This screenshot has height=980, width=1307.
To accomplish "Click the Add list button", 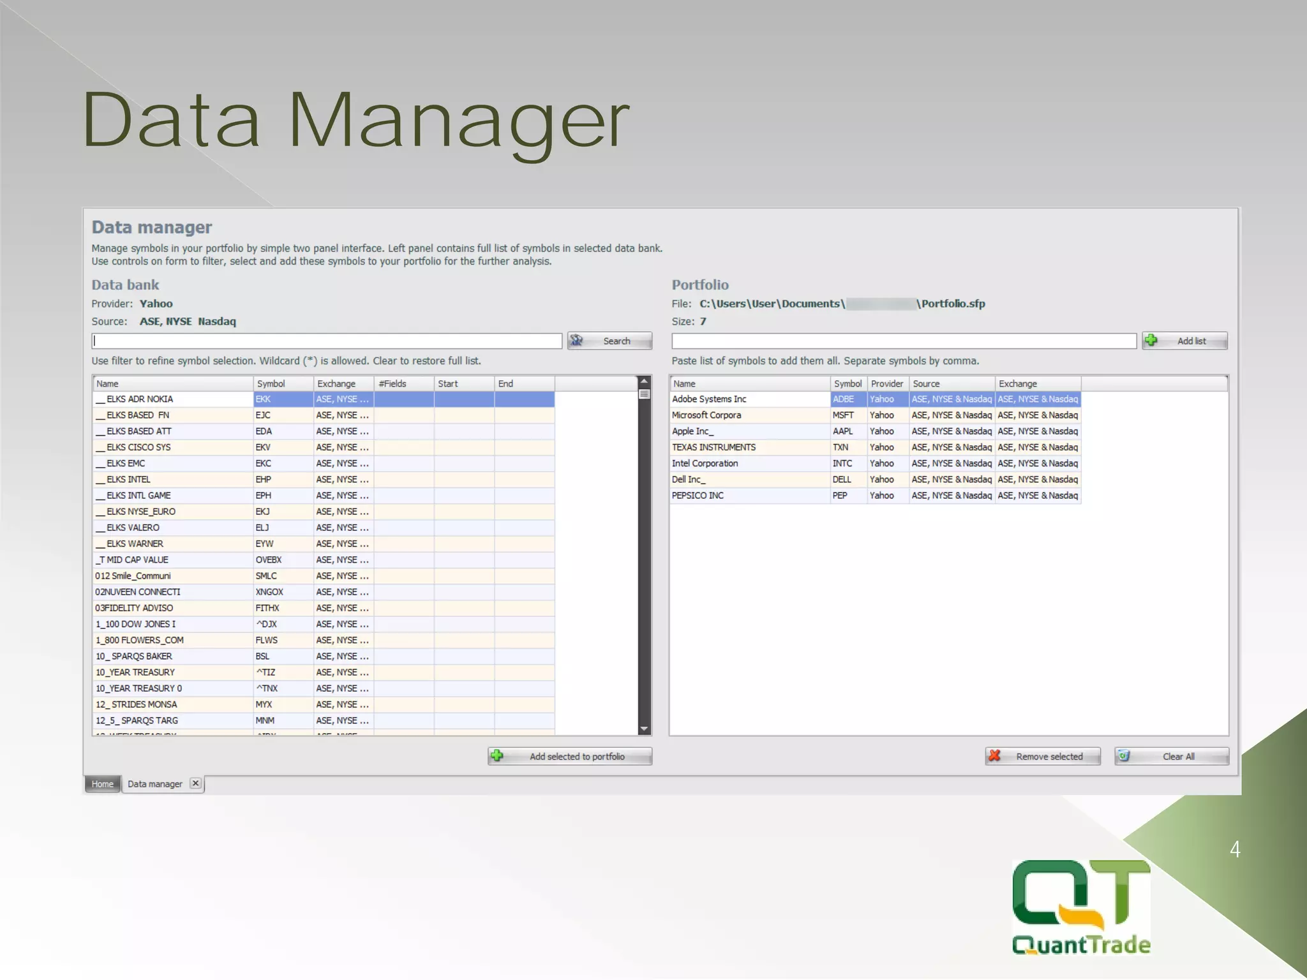I will 1184,341.
